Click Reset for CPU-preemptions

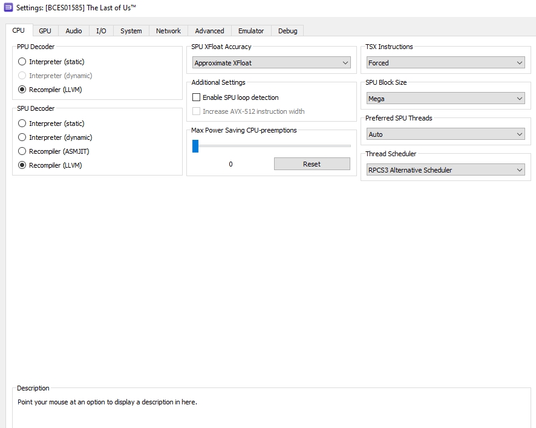pyautogui.click(x=312, y=164)
